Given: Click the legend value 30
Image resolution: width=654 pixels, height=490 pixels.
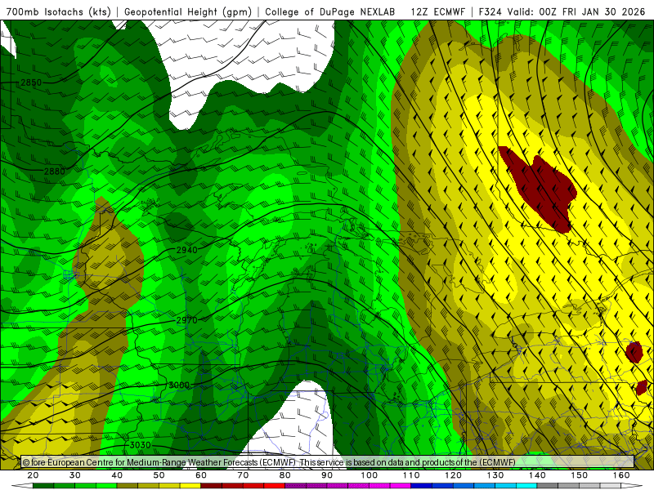Looking at the screenshot, I should [x=75, y=475].
